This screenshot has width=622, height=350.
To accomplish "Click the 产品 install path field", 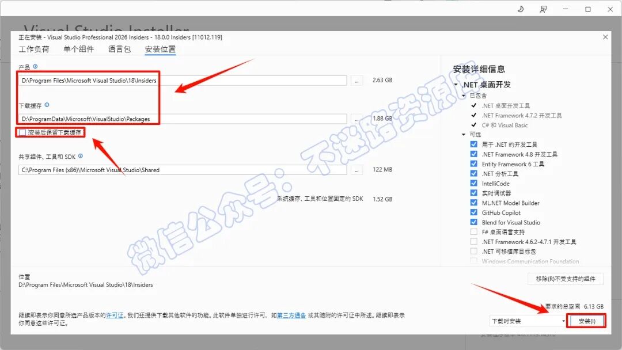I will tap(183, 81).
